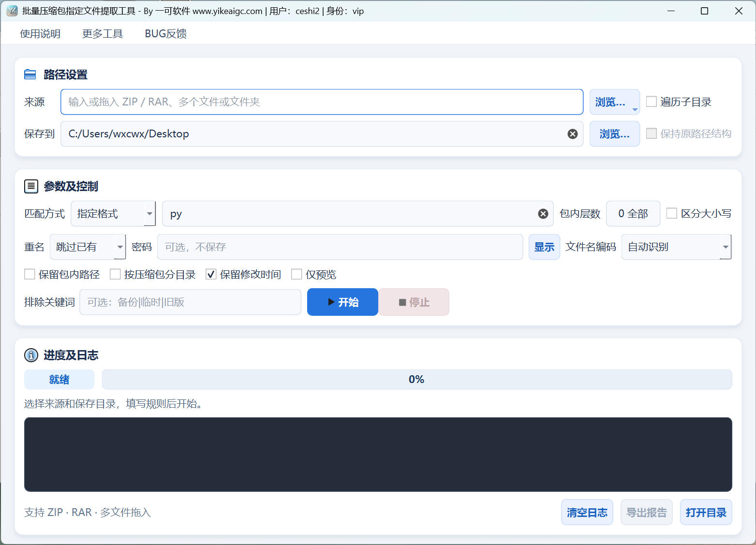Click 显示 to reveal the password
The width and height of the screenshot is (756, 545).
pyautogui.click(x=544, y=247)
